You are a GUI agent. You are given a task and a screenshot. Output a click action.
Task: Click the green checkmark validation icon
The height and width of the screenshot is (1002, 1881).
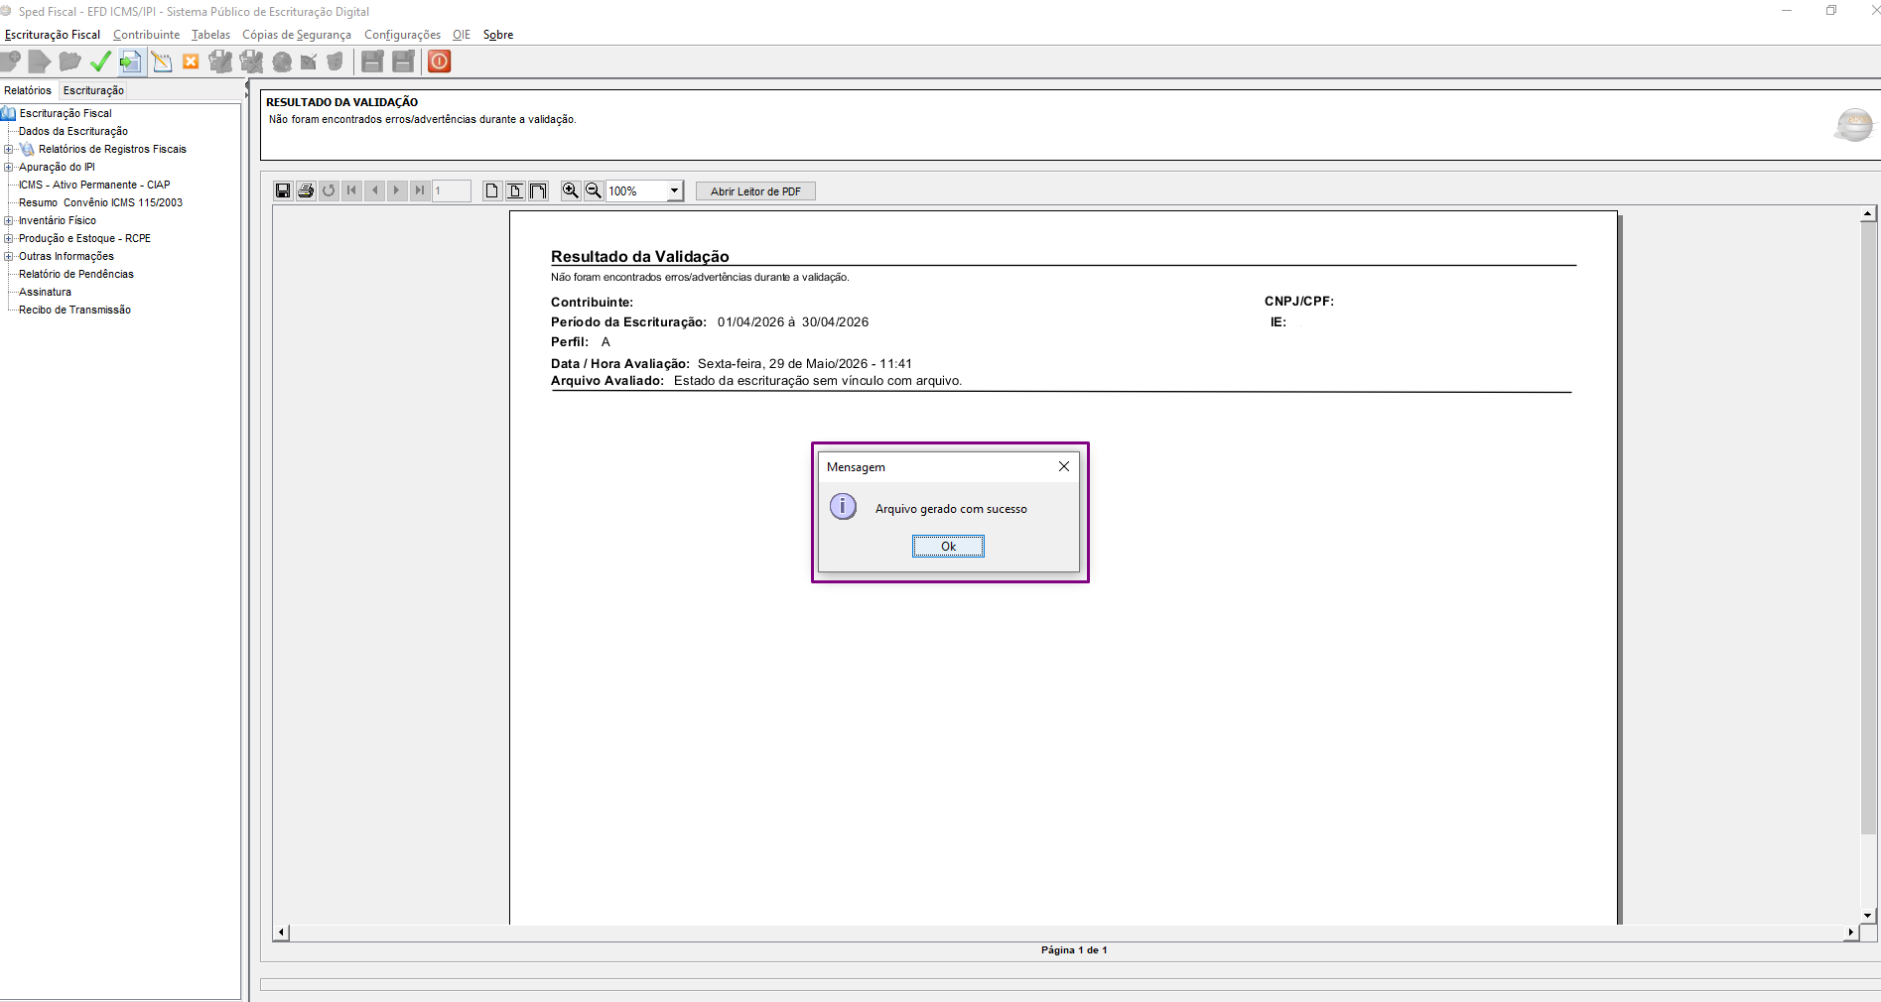[100, 62]
